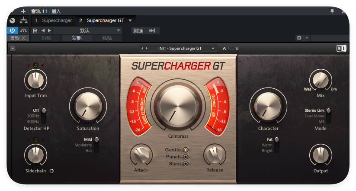
Task: Open dropdown arrow next to Supercharger GT tab
Action: pyautogui.click(x=130, y=20)
